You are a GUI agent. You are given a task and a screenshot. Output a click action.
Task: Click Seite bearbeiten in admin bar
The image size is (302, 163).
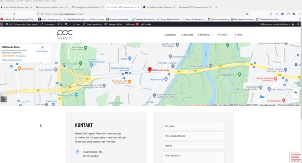[x=92, y=24]
